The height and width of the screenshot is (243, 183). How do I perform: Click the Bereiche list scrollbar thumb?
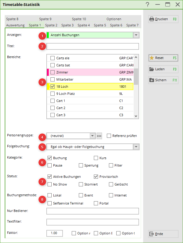click(x=136, y=76)
